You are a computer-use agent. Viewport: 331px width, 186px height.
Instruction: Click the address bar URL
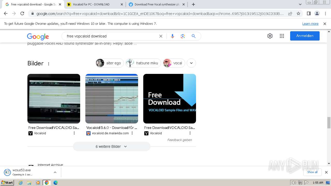coord(160,14)
